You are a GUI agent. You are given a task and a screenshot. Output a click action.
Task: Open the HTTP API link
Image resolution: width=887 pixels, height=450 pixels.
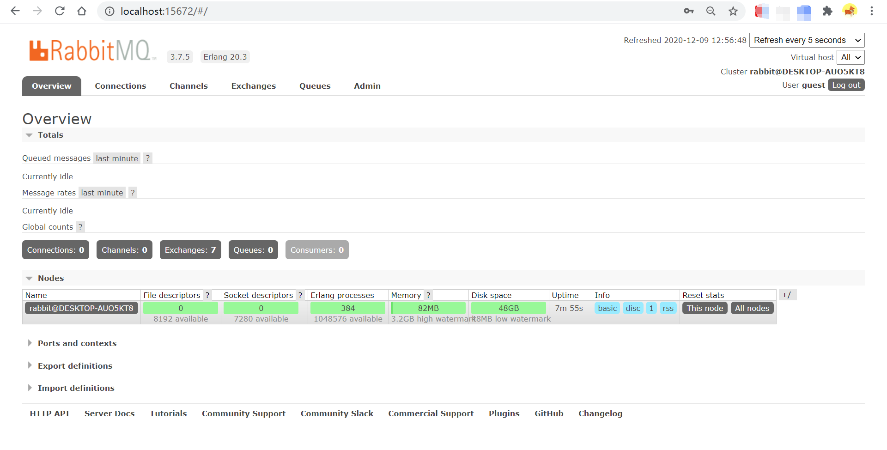coord(49,414)
